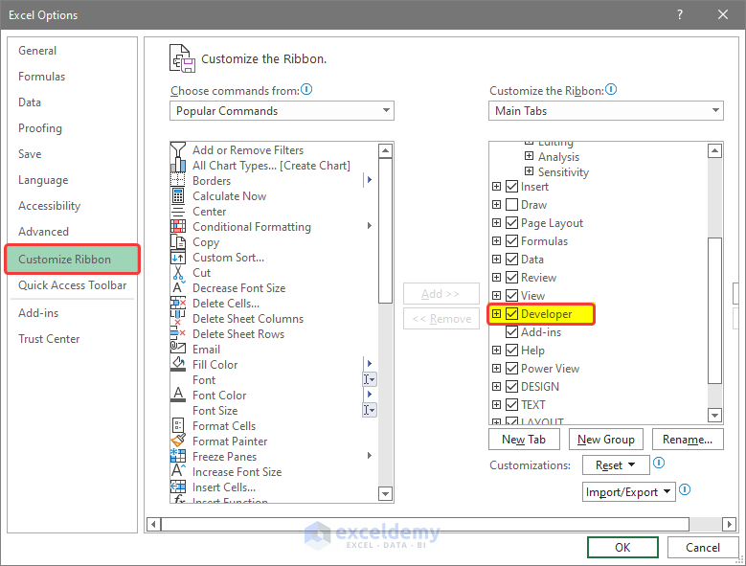Click info icon beside Choose commands from
The width and height of the screenshot is (746, 566).
pyautogui.click(x=306, y=89)
